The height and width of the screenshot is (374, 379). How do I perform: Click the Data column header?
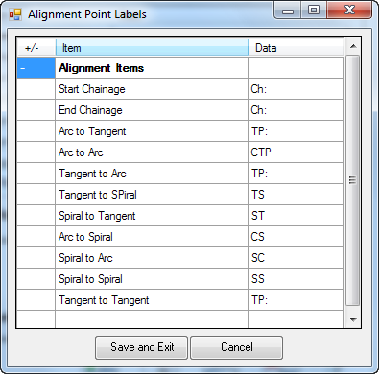(296, 48)
